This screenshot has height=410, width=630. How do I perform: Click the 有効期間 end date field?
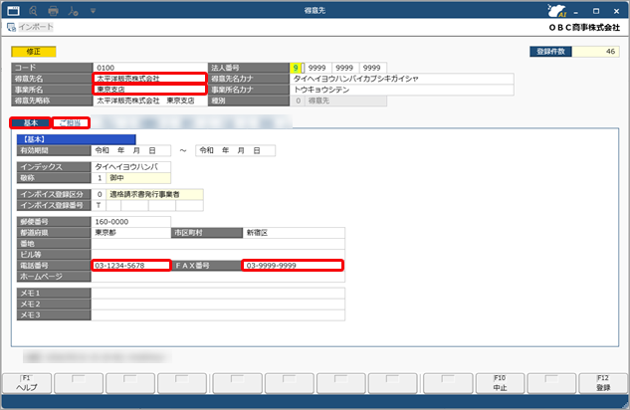(236, 150)
